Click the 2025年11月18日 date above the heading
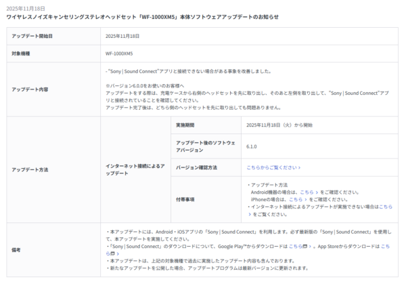Screen dimensions: 406x284 pos(24,7)
